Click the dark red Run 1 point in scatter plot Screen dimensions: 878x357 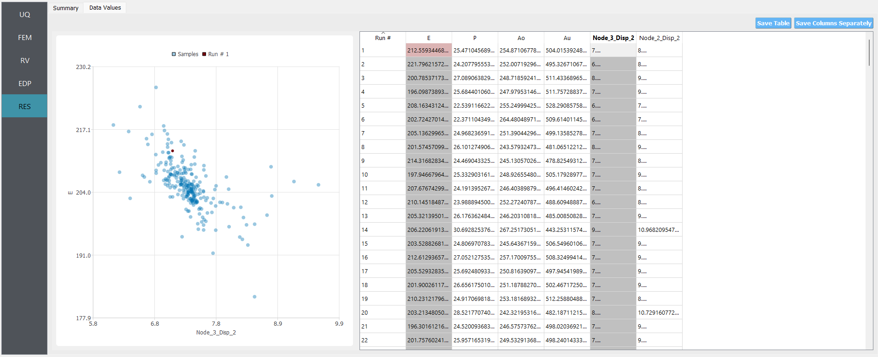pos(172,151)
